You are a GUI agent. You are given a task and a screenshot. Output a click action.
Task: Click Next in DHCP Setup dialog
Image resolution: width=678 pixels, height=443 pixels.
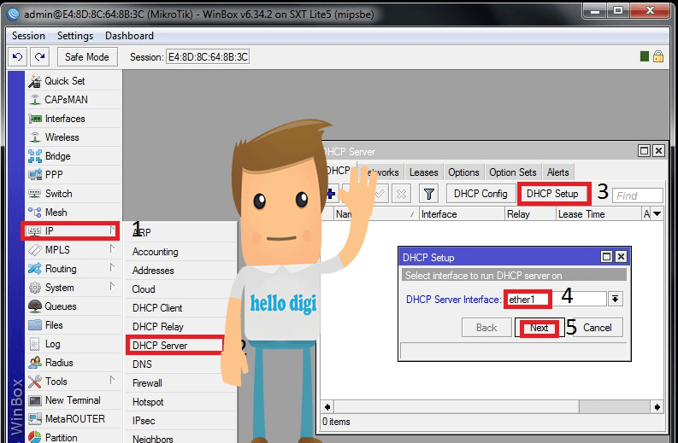click(x=539, y=328)
